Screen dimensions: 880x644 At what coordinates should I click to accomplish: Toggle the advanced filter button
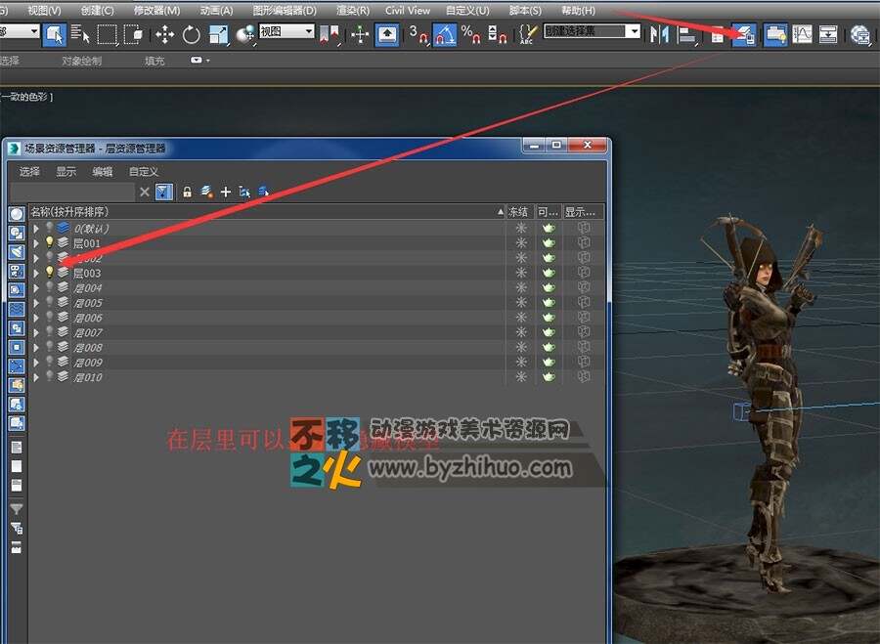pos(163,192)
